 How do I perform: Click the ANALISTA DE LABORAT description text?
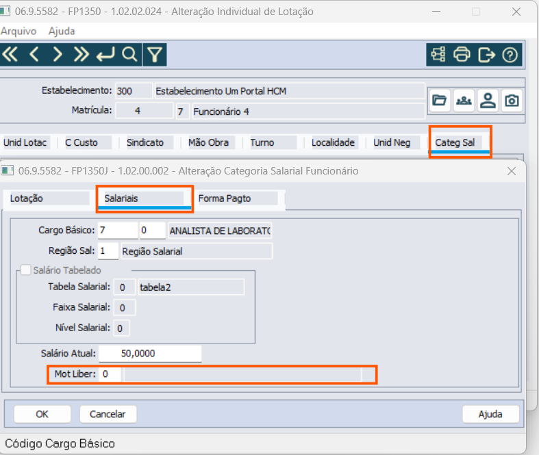220,231
